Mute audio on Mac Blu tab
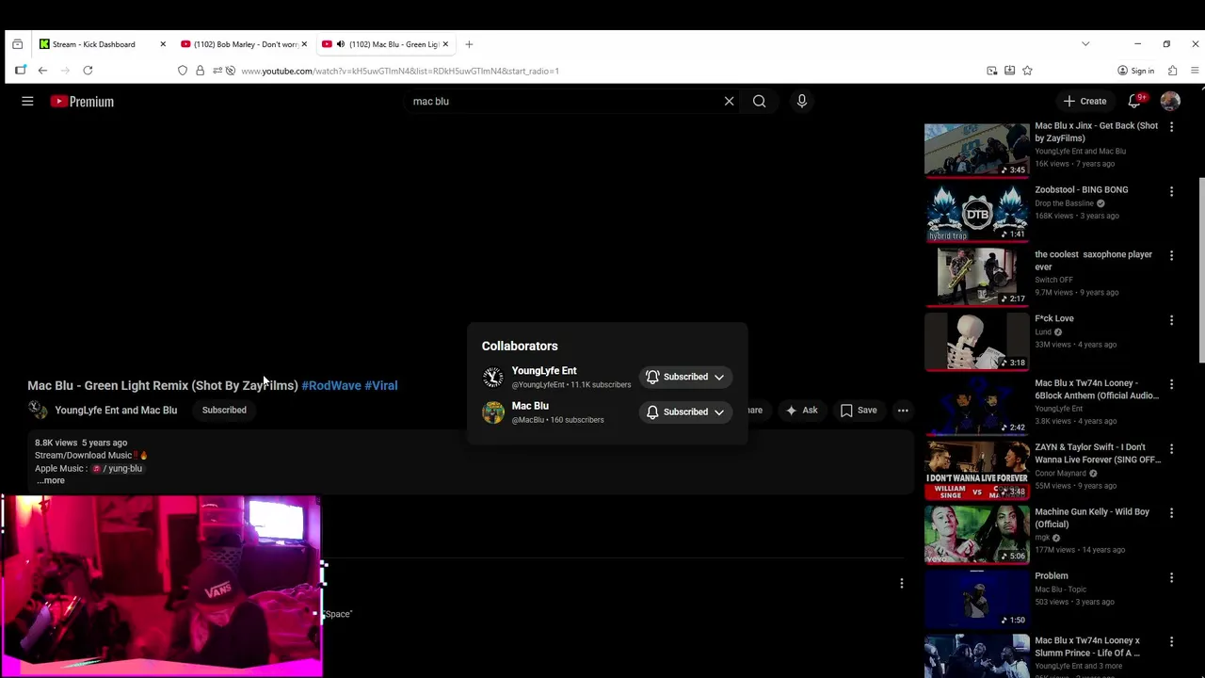This screenshot has width=1205, height=678. point(341,44)
